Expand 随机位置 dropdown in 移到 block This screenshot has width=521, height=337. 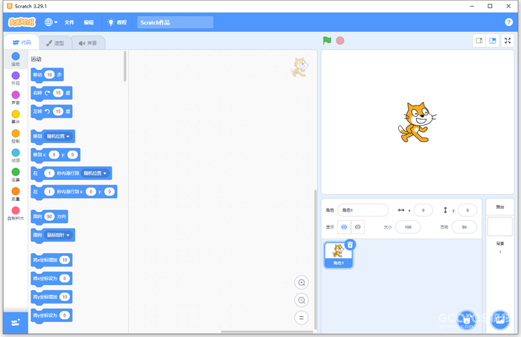click(x=60, y=136)
